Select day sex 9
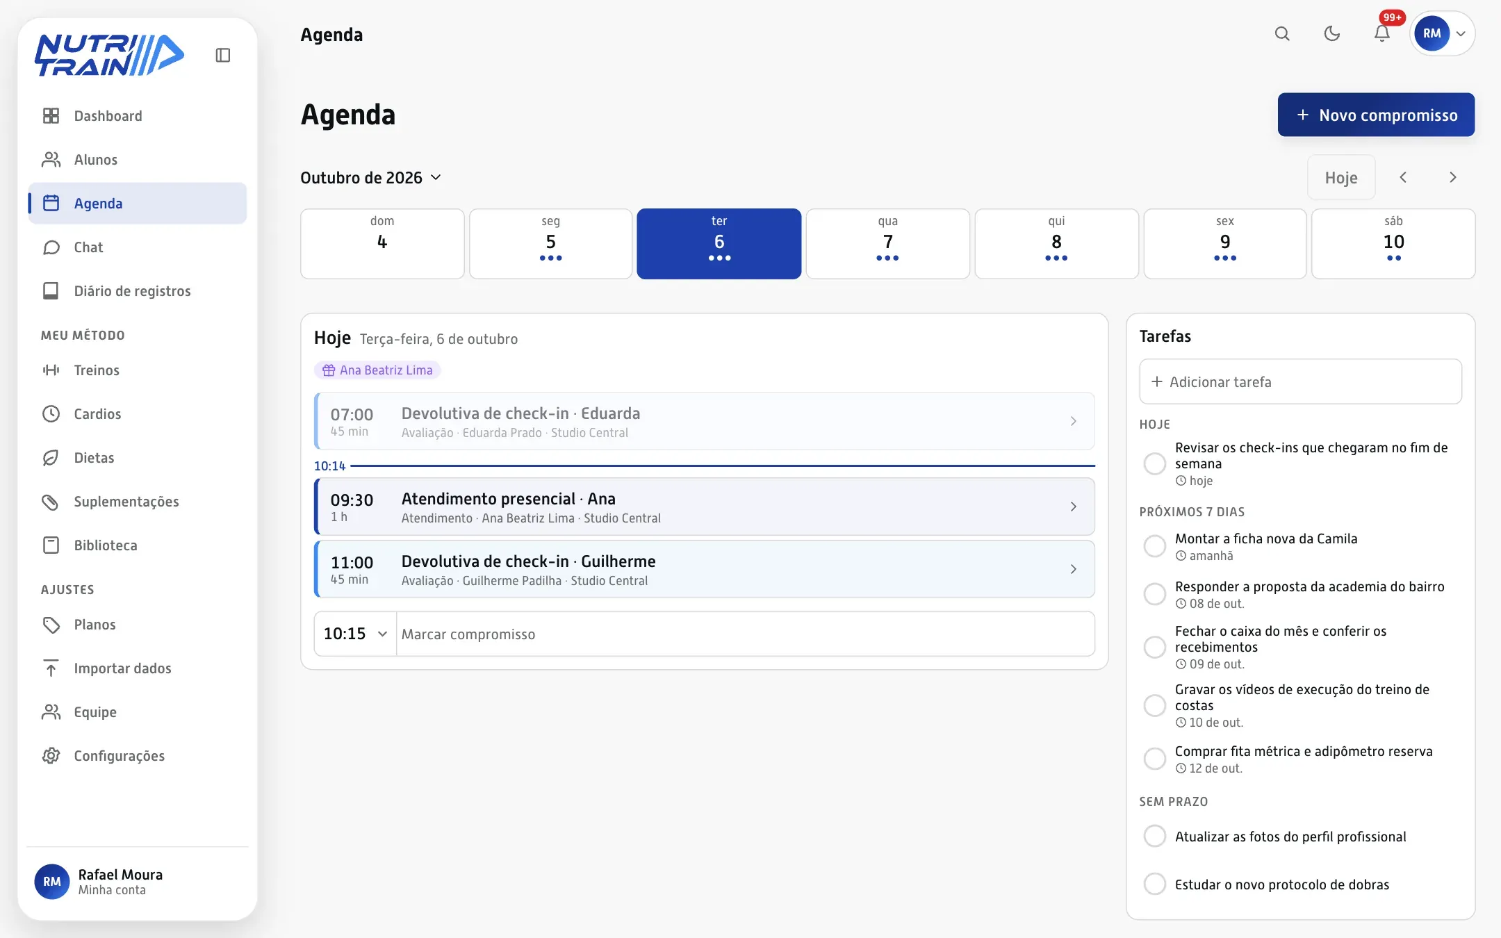Image resolution: width=1501 pixels, height=938 pixels. tap(1225, 244)
